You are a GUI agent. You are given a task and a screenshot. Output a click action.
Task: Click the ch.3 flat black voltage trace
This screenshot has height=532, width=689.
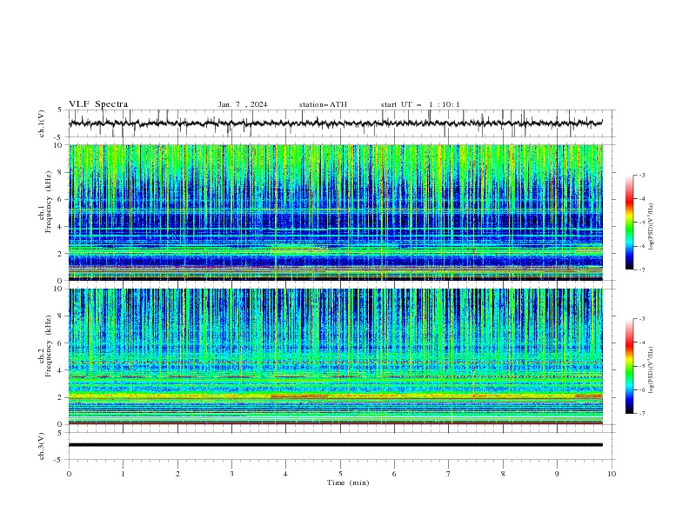tap(335, 445)
